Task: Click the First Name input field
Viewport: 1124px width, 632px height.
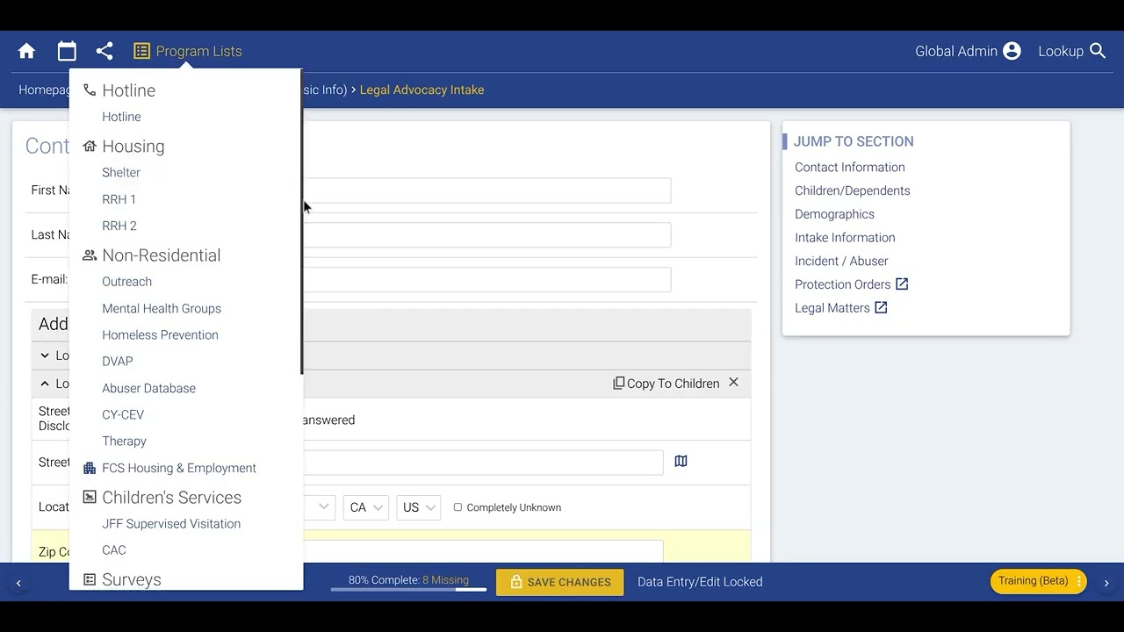Action: click(486, 190)
